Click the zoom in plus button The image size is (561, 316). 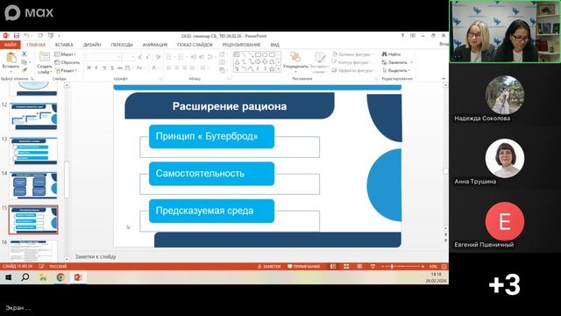point(423,267)
